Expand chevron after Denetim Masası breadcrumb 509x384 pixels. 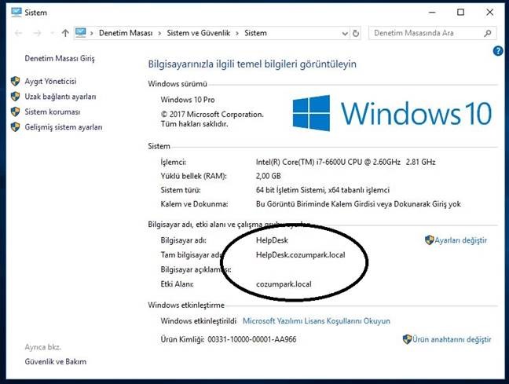click(x=159, y=33)
